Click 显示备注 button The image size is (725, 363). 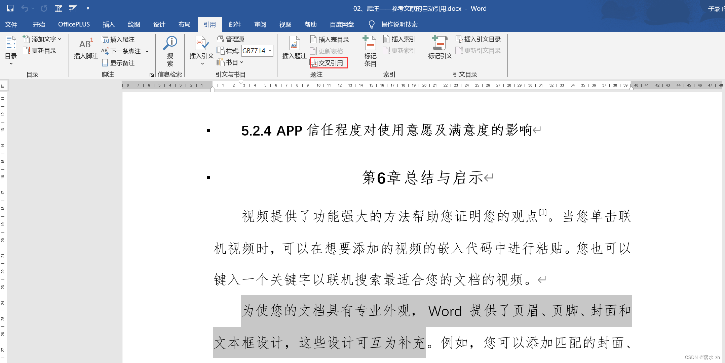tap(118, 63)
